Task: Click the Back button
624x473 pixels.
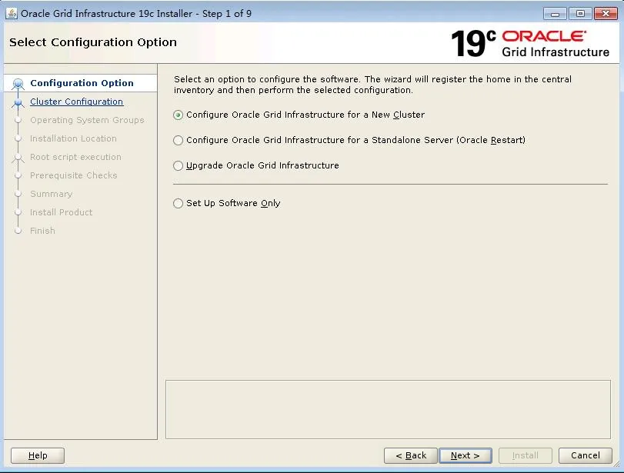Action: 411,455
